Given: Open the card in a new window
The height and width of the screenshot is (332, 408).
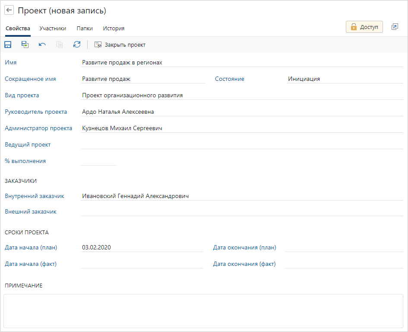Looking at the screenshot, I should [395, 27].
